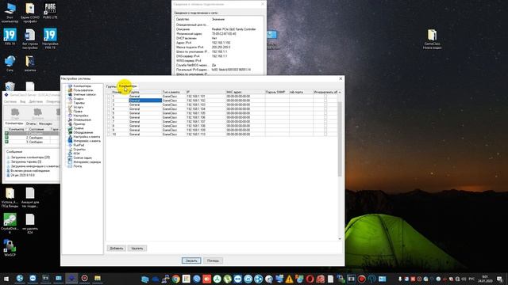This screenshot has height=285, width=508.
Task: Tick the row checkbox for computer 7
Action: pos(109,121)
